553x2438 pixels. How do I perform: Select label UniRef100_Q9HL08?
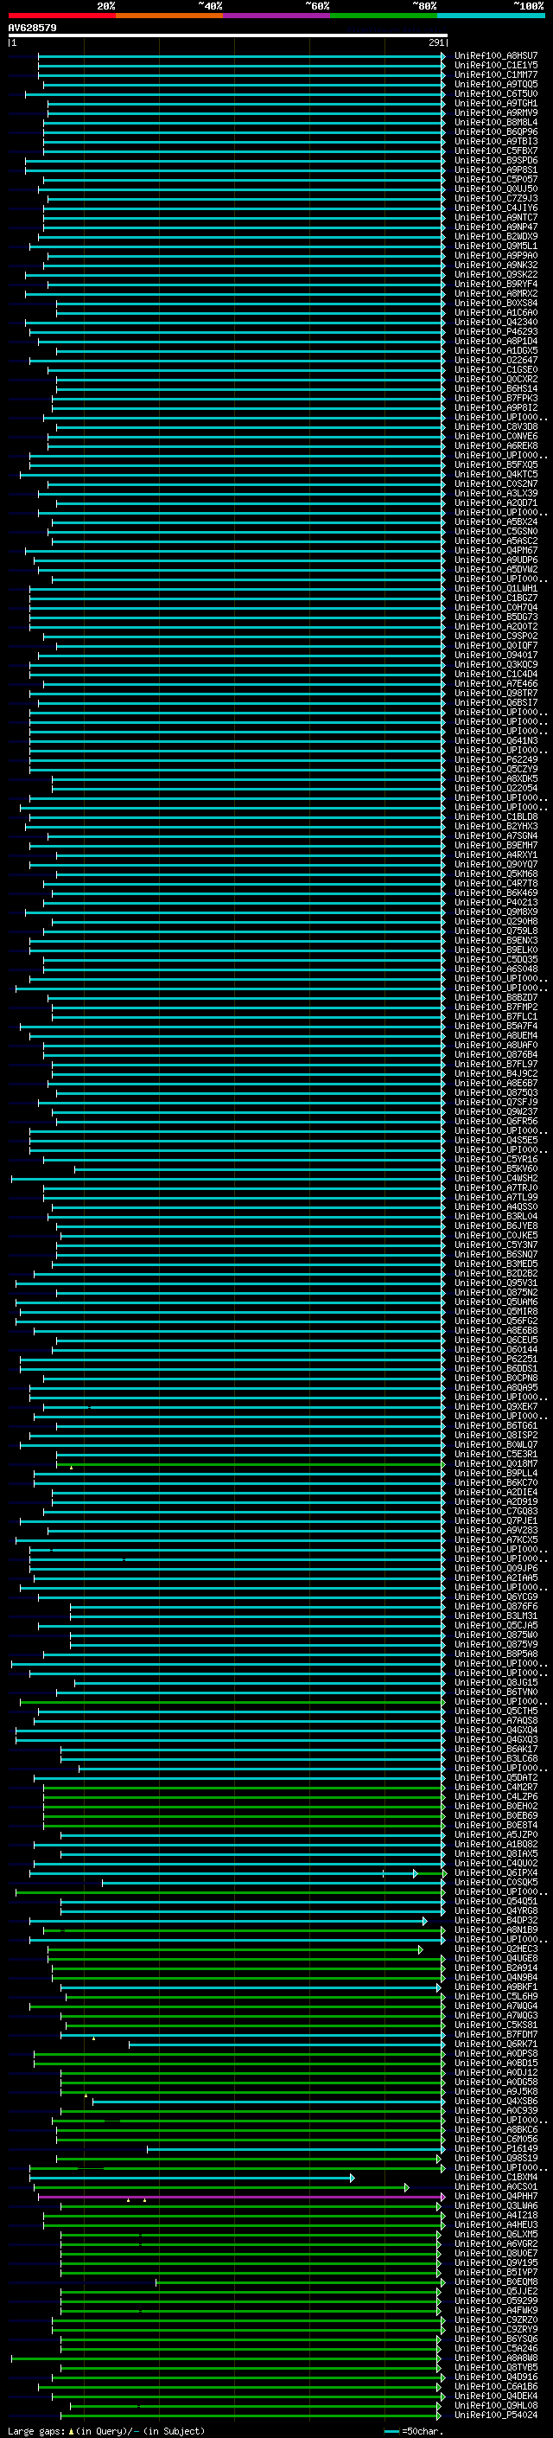495,2405
